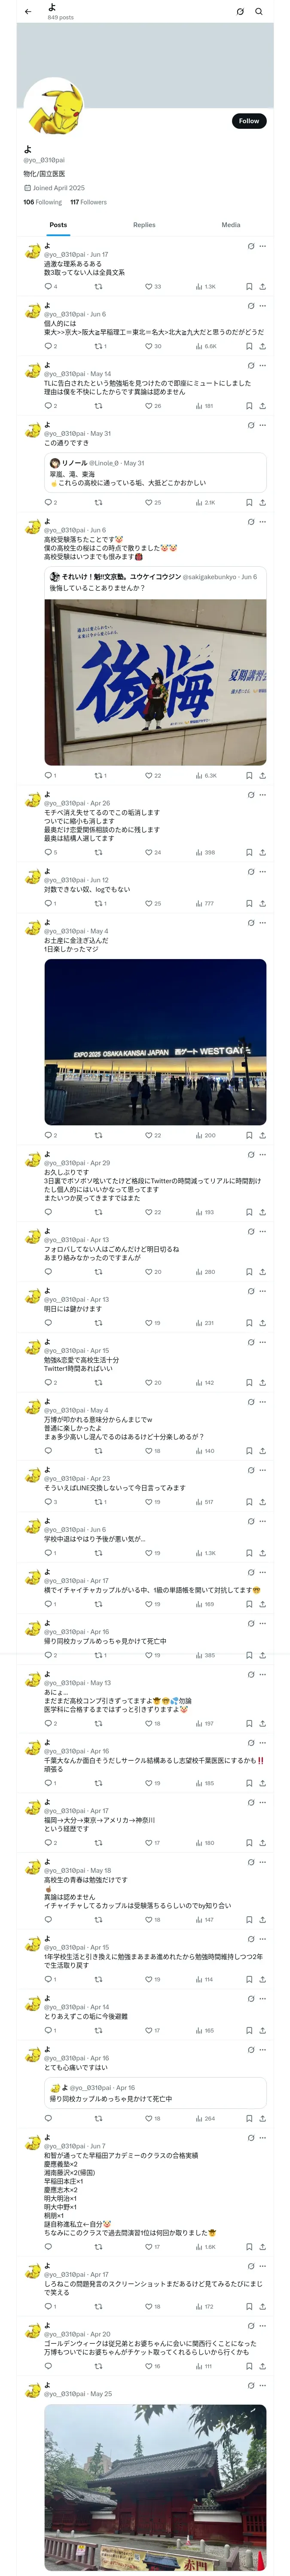Image resolution: width=290 pixels, height=2576 pixels.
Task: Share the first Jun 6 post
Action: [262, 346]
